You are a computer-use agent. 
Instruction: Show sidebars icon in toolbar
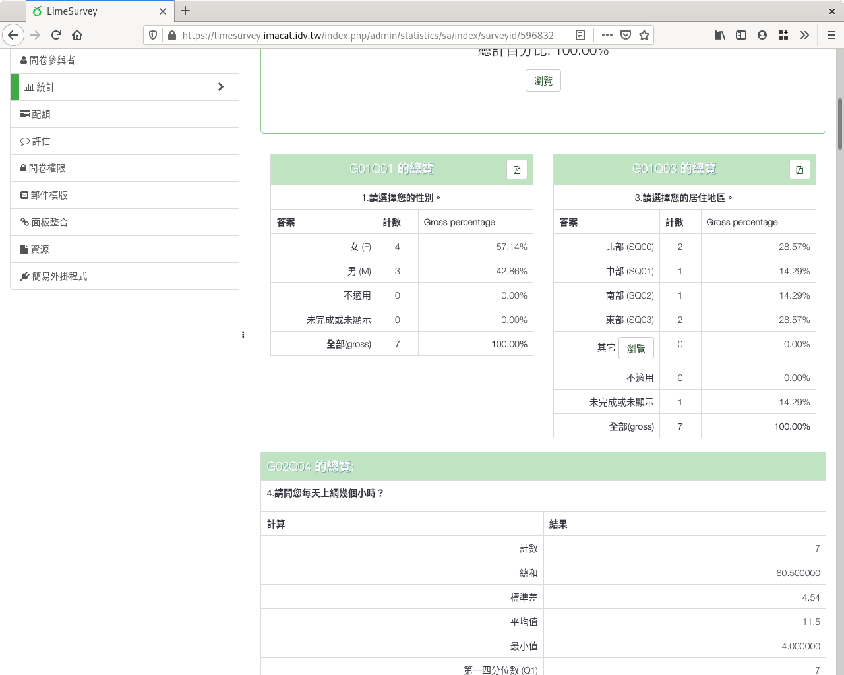pyautogui.click(x=741, y=35)
